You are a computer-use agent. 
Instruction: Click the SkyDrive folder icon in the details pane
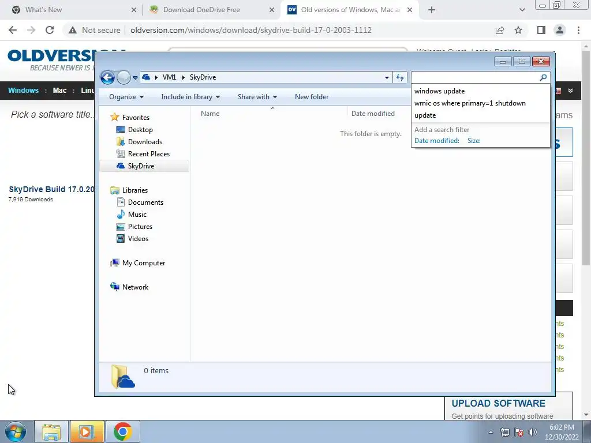click(x=124, y=376)
